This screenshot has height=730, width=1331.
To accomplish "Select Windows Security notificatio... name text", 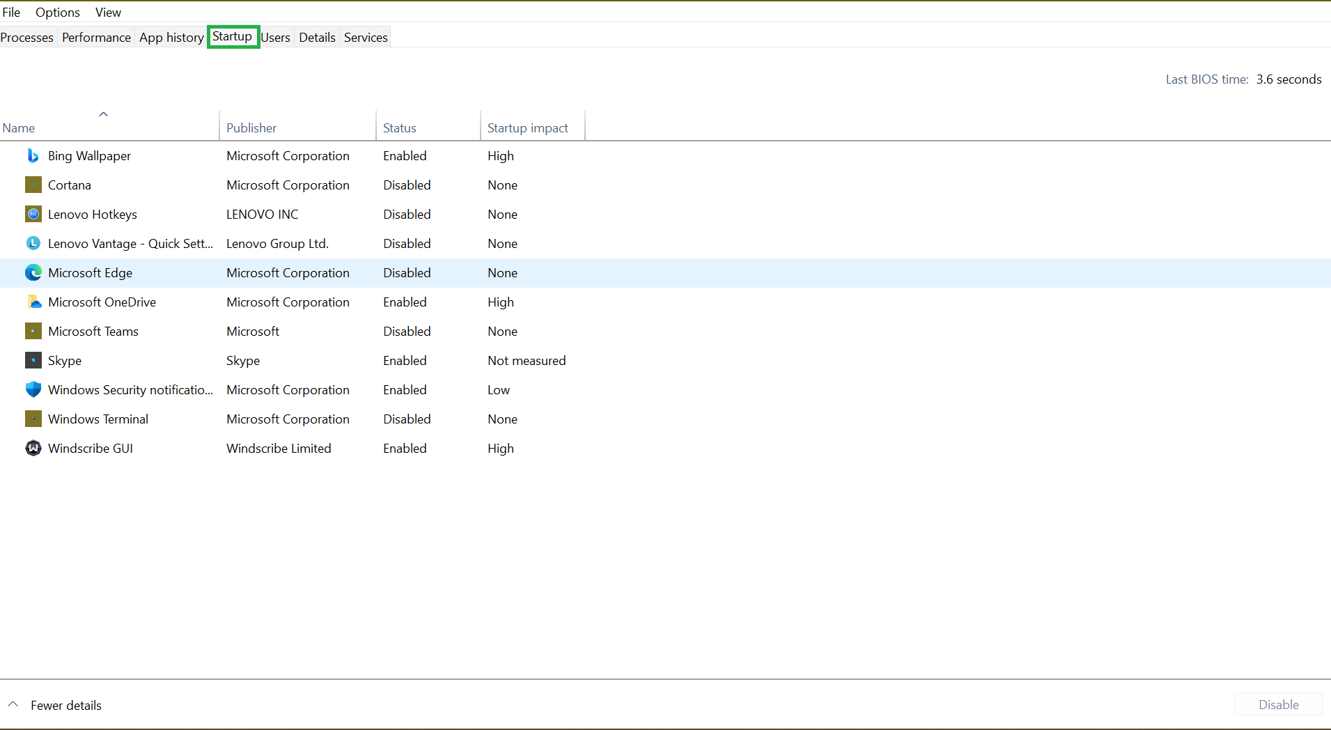I will (x=130, y=390).
